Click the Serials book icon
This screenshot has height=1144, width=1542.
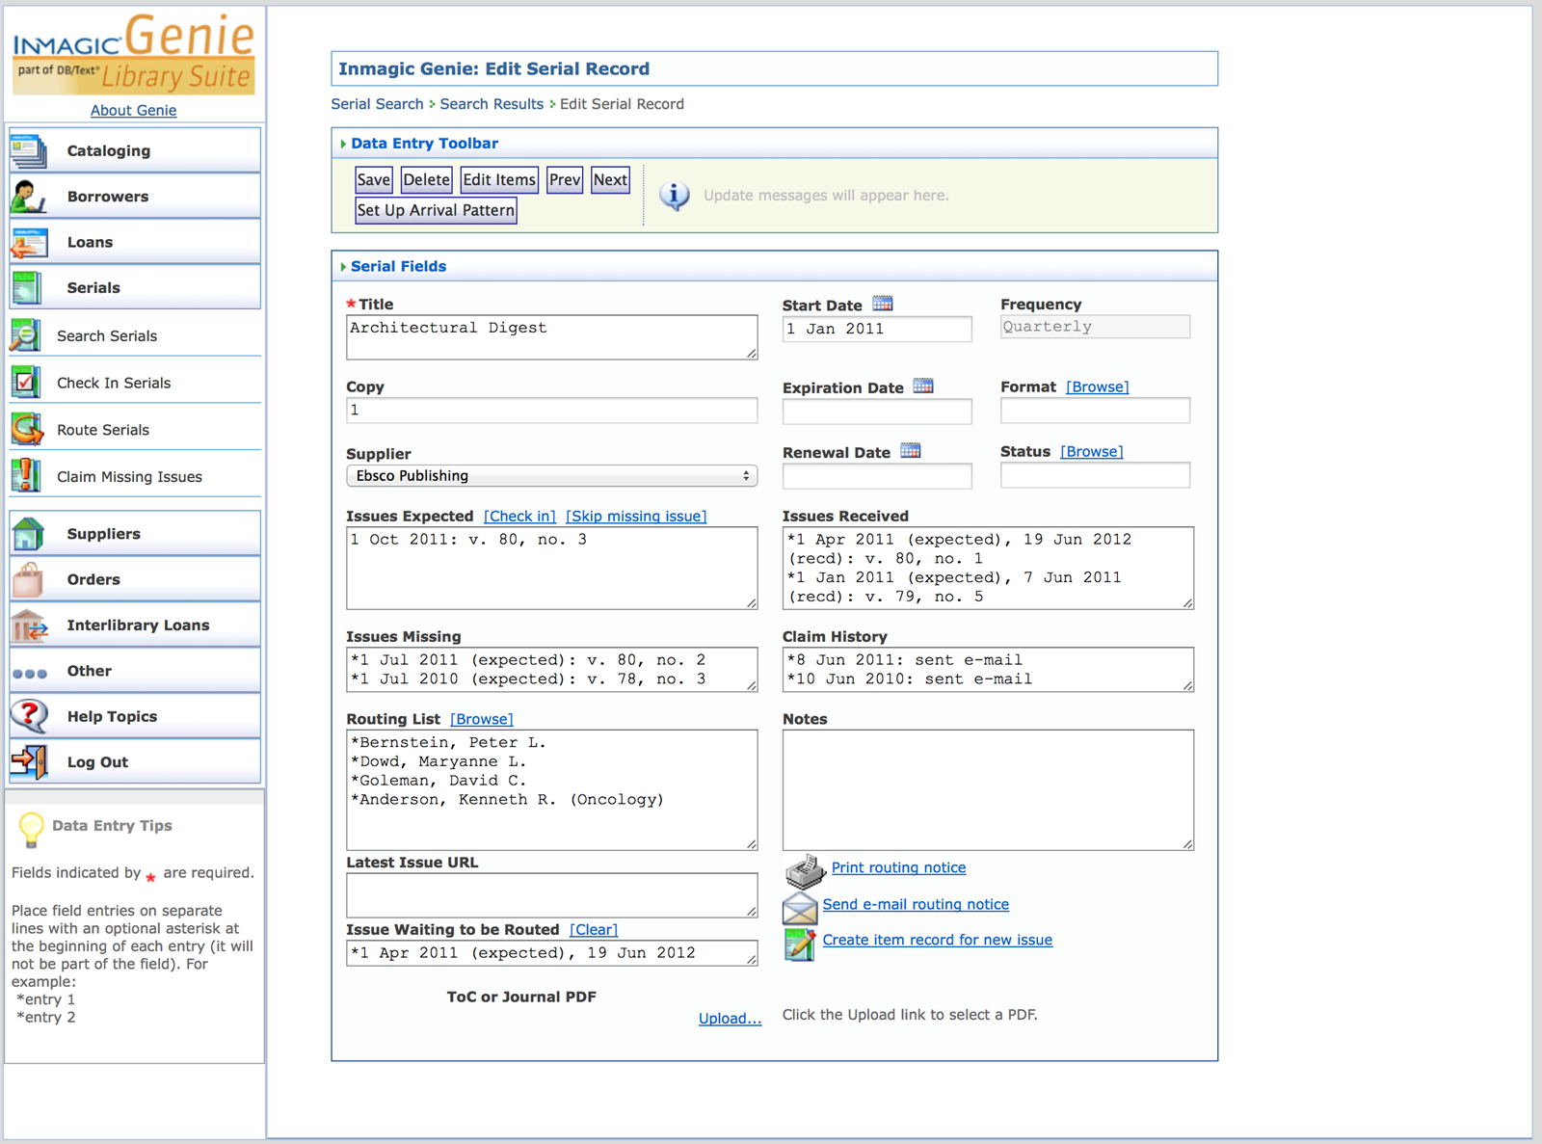click(x=26, y=287)
